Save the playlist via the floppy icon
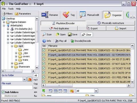The width and height of the screenshot is (137, 103). [x=70, y=35]
